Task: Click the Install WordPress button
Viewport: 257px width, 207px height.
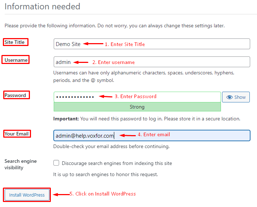Action: pos(27,195)
